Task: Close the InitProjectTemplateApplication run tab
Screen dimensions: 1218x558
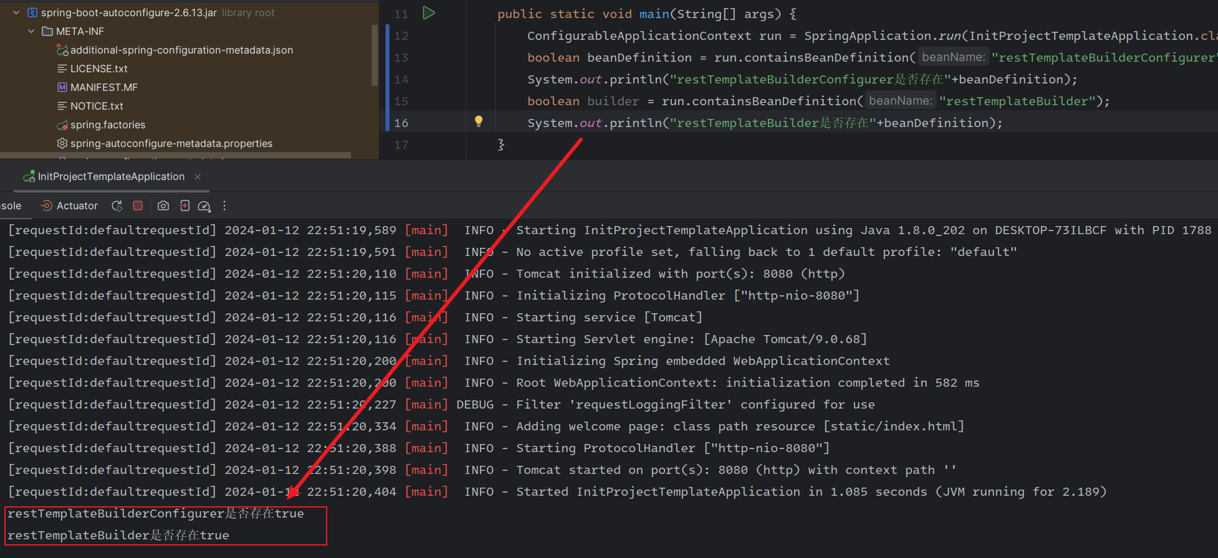Action: pos(198,177)
